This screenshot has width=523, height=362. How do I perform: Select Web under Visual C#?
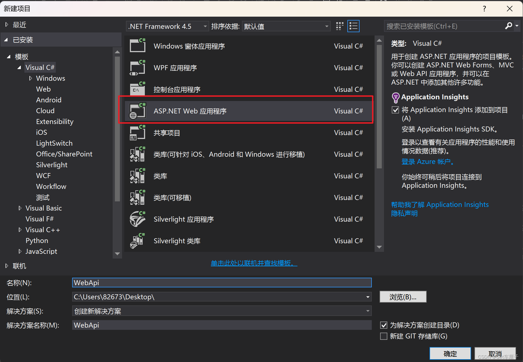pyautogui.click(x=43, y=89)
